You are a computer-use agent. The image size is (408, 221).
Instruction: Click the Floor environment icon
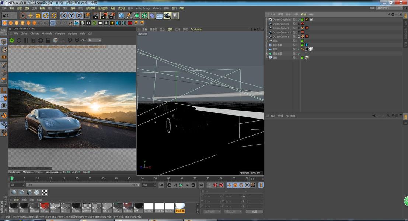160,15
